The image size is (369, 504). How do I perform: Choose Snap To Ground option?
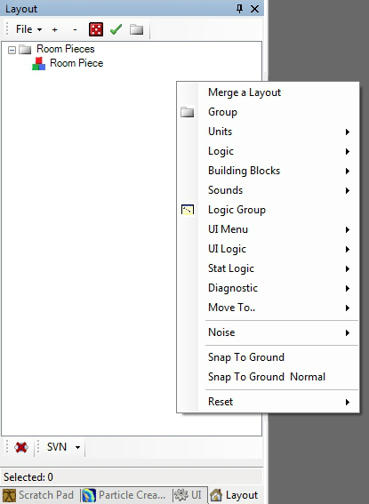268,357
